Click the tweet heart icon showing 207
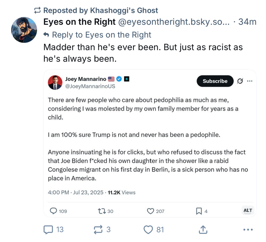The width and height of the screenshot is (266, 242). click(x=150, y=211)
